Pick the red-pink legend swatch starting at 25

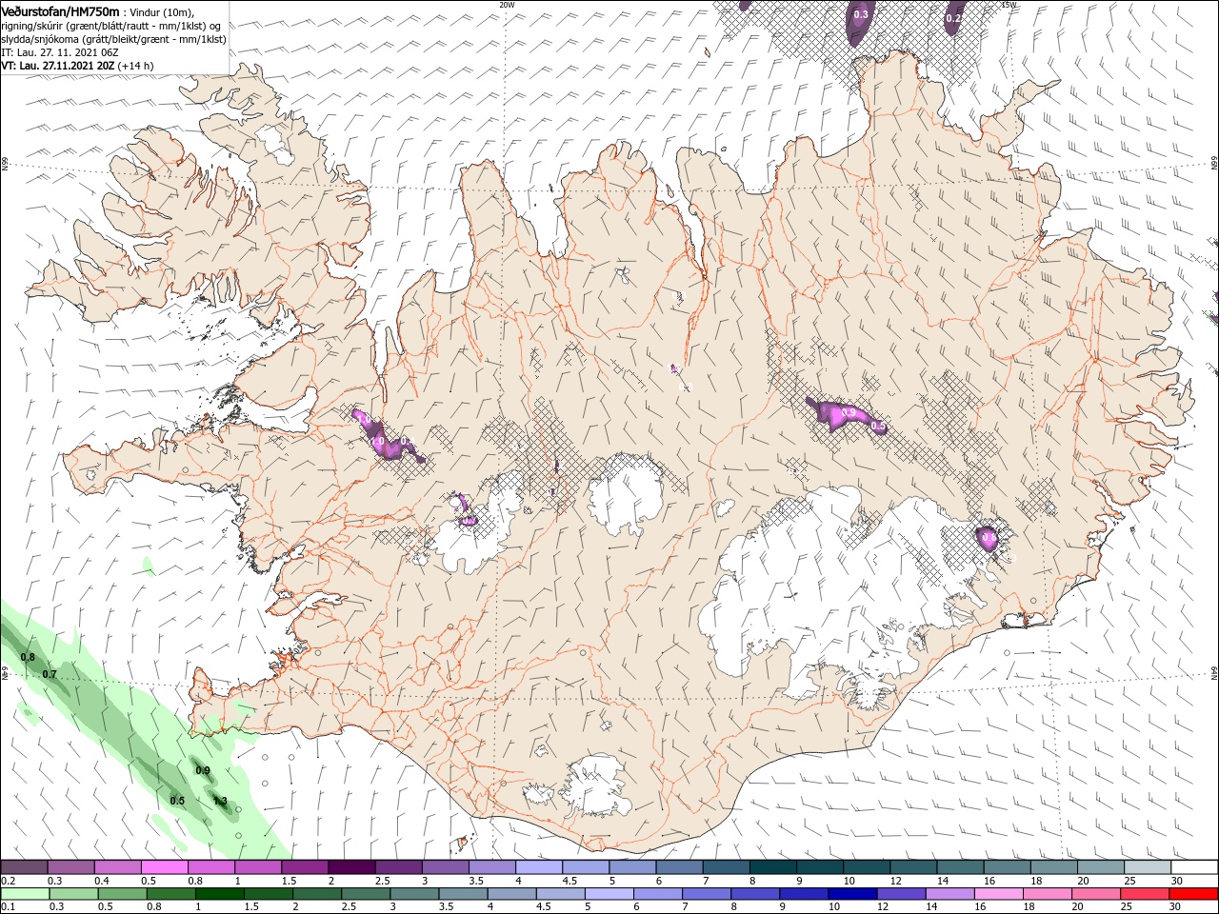tap(1145, 894)
